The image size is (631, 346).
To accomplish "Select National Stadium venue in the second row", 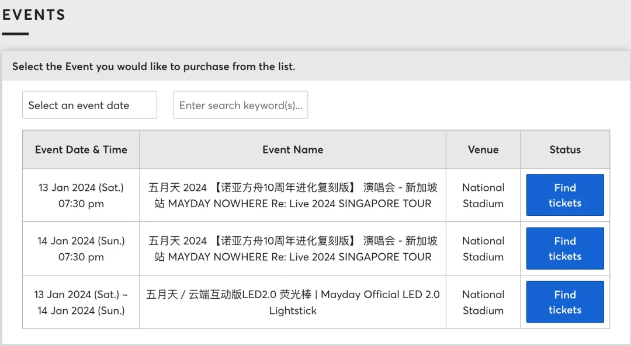I will click(x=483, y=249).
